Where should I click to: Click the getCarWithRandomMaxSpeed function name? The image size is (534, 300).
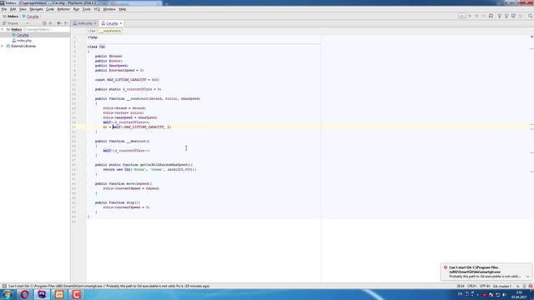point(164,165)
